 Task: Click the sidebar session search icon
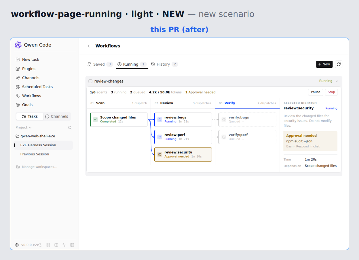pos(70,128)
